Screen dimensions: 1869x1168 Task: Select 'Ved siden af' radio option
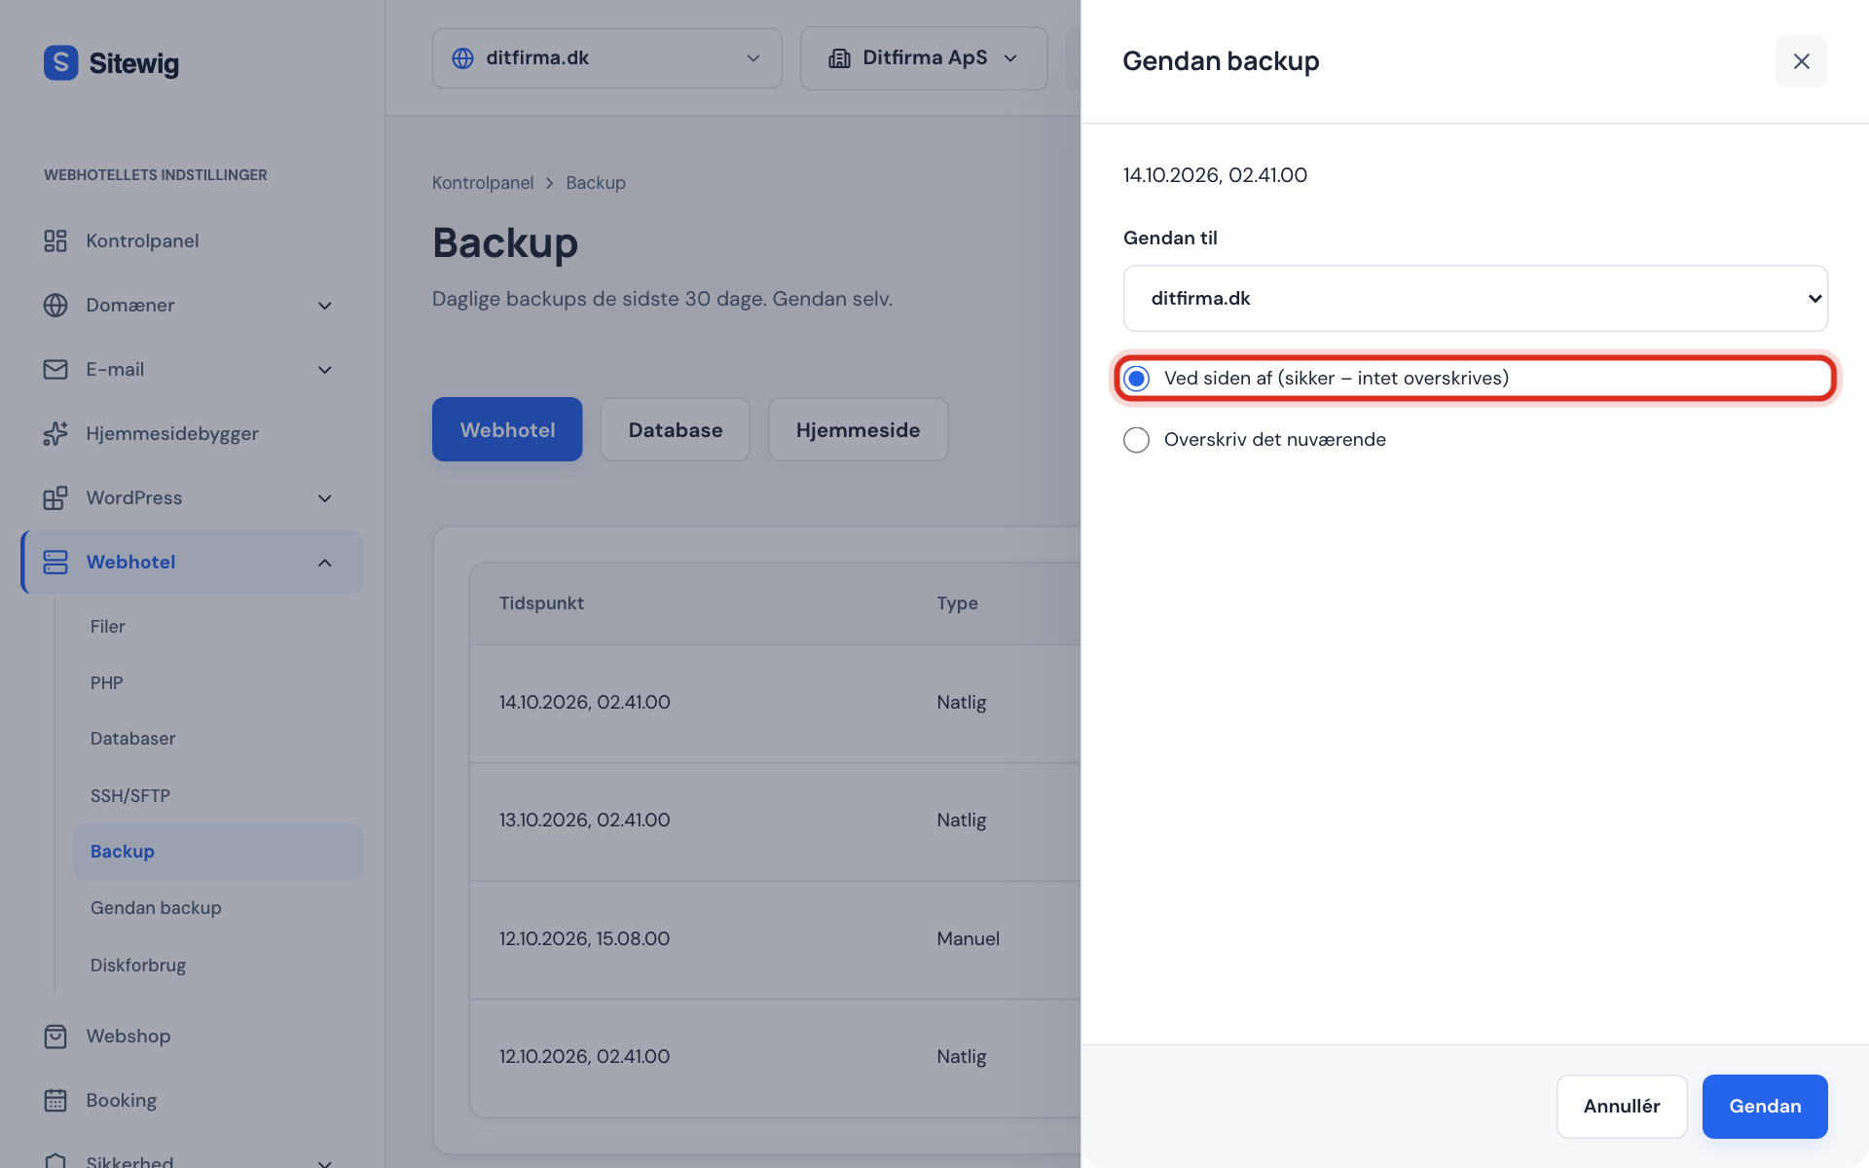(x=1136, y=379)
